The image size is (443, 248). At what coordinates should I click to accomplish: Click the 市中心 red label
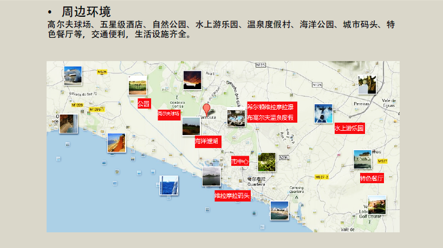pos(240,162)
